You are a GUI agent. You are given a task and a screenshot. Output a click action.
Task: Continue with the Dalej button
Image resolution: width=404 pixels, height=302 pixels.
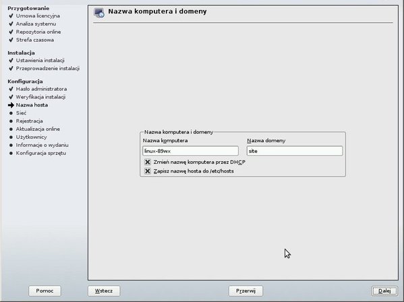384,291
